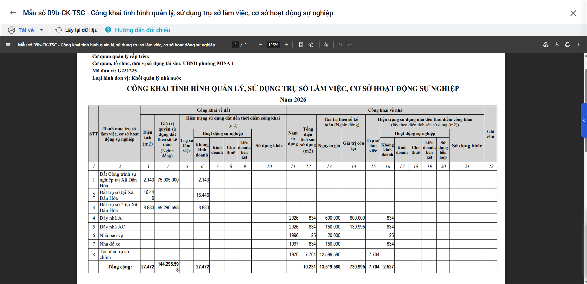Select the fit to page icon
Image resolution: width=587 pixels, height=284 pixels.
point(301,45)
